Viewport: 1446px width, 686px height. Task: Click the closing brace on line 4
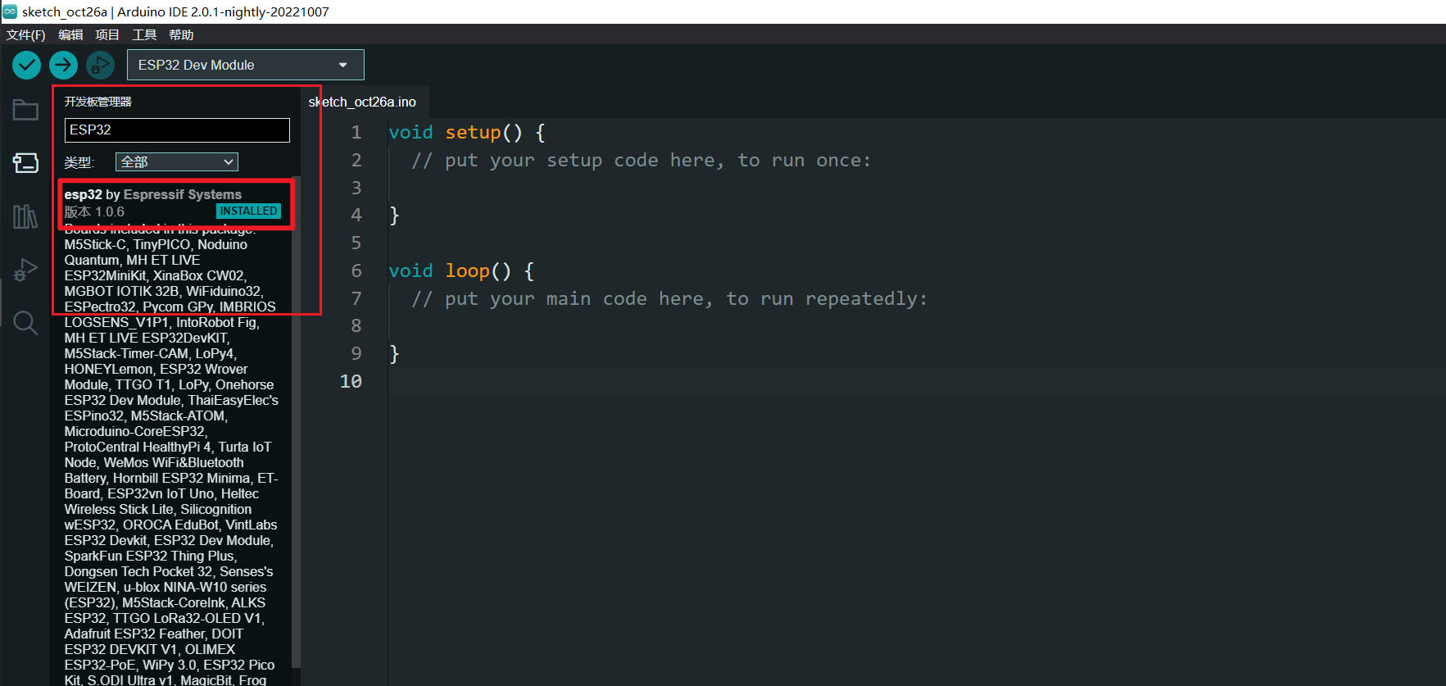[x=394, y=216]
